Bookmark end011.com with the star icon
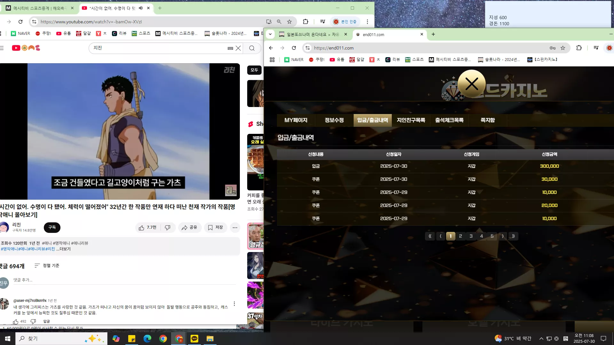 pos(563,48)
